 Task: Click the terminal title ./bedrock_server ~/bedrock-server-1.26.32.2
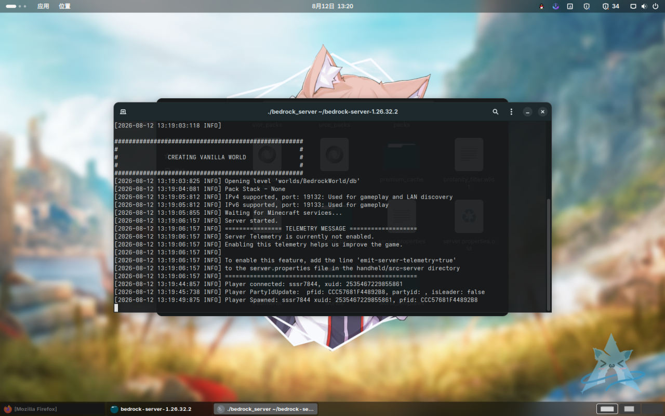[x=332, y=112]
